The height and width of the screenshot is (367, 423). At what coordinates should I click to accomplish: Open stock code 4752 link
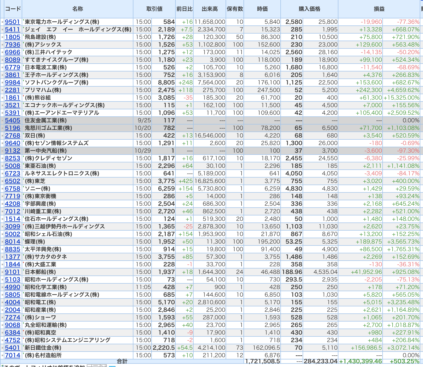coord(12,340)
